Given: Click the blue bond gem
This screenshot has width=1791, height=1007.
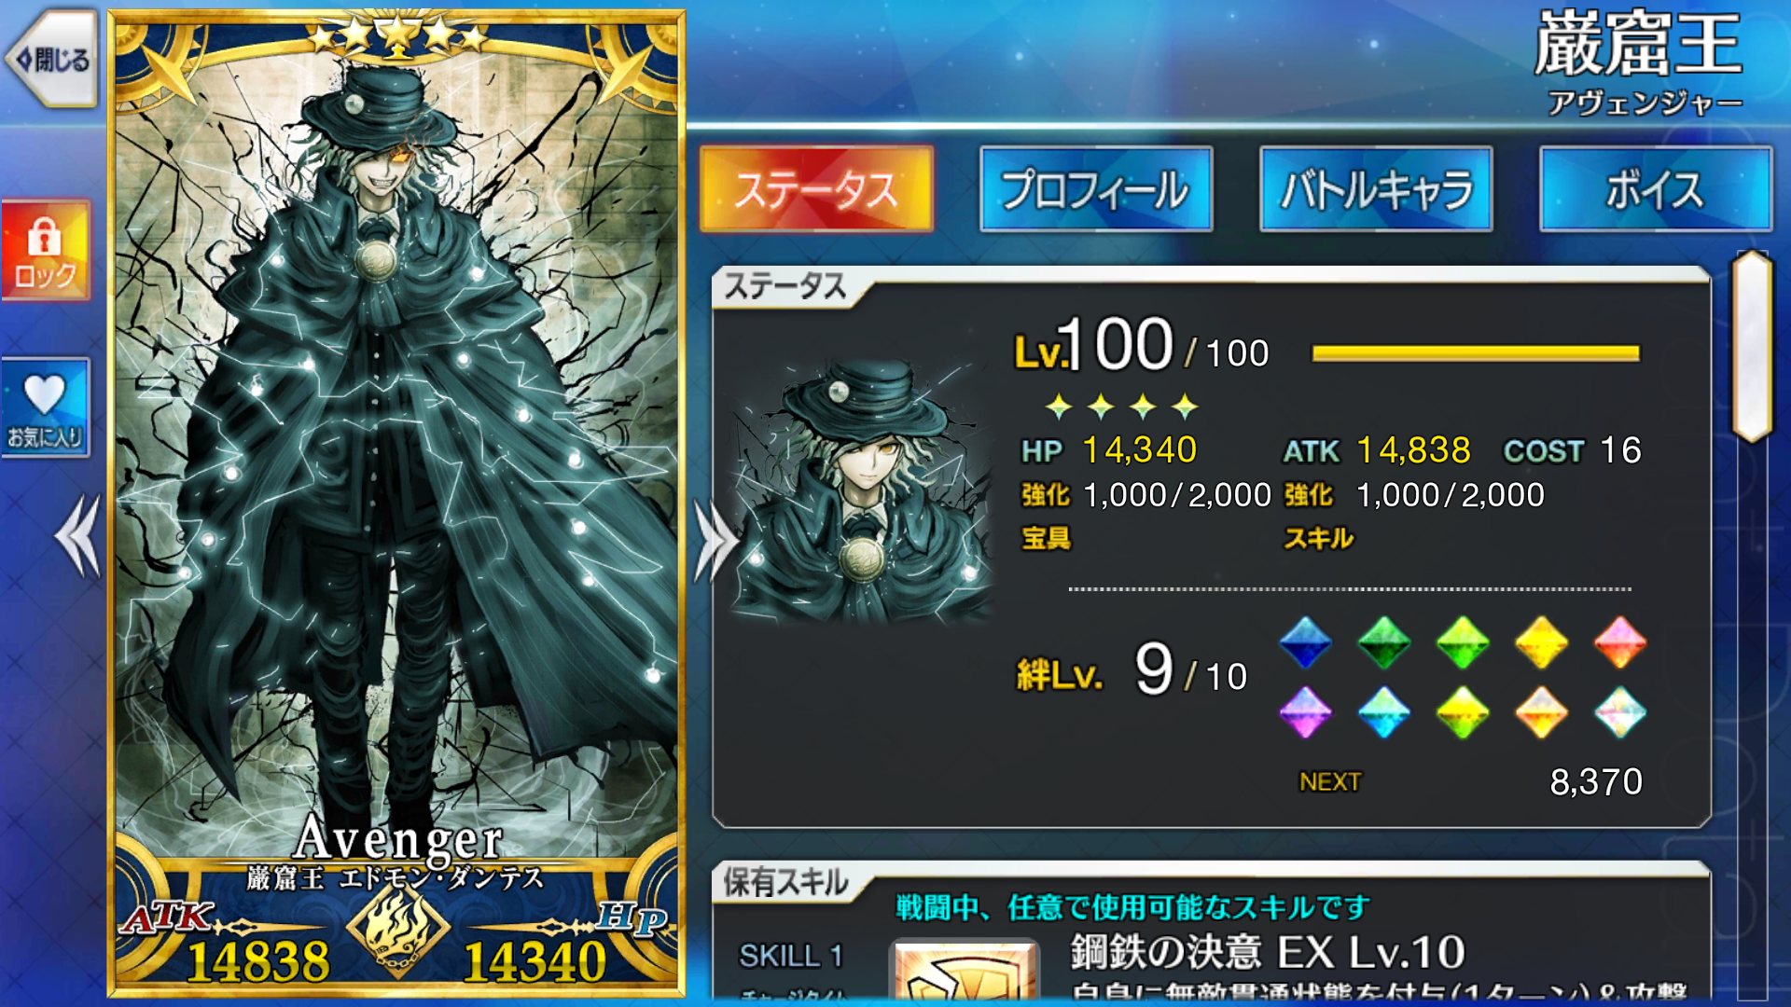Looking at the screenshot, I should point(1305,642).
